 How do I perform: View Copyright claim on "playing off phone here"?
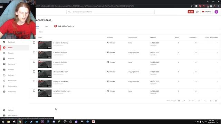tap(134, 81)
